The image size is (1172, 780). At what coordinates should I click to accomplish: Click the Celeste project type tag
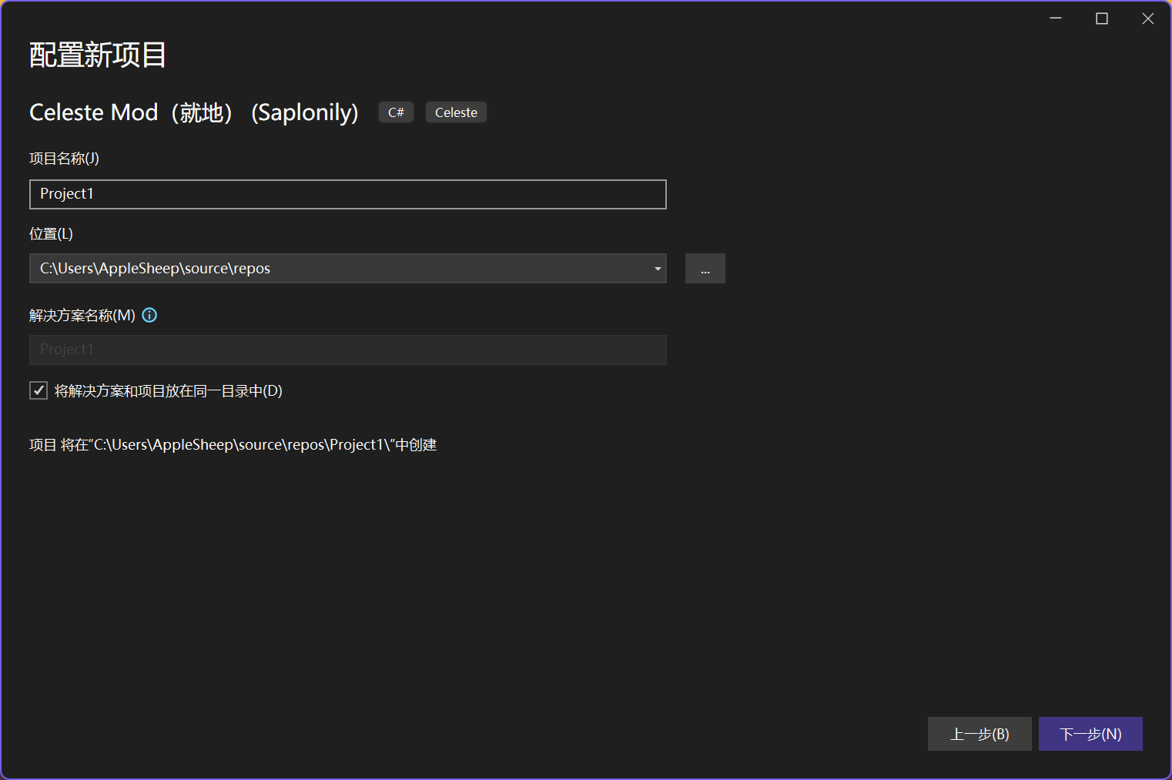pos(456,112)
